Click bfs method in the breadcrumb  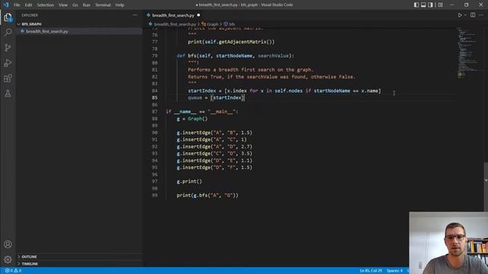coord(230,24)
